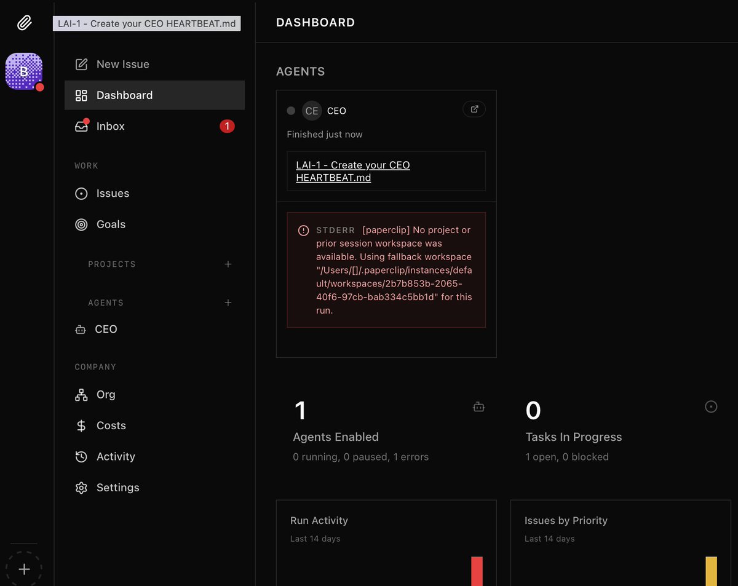Click the LAI-1 tooltip label at top
This screenshot has height=586, width=738.
147,23
